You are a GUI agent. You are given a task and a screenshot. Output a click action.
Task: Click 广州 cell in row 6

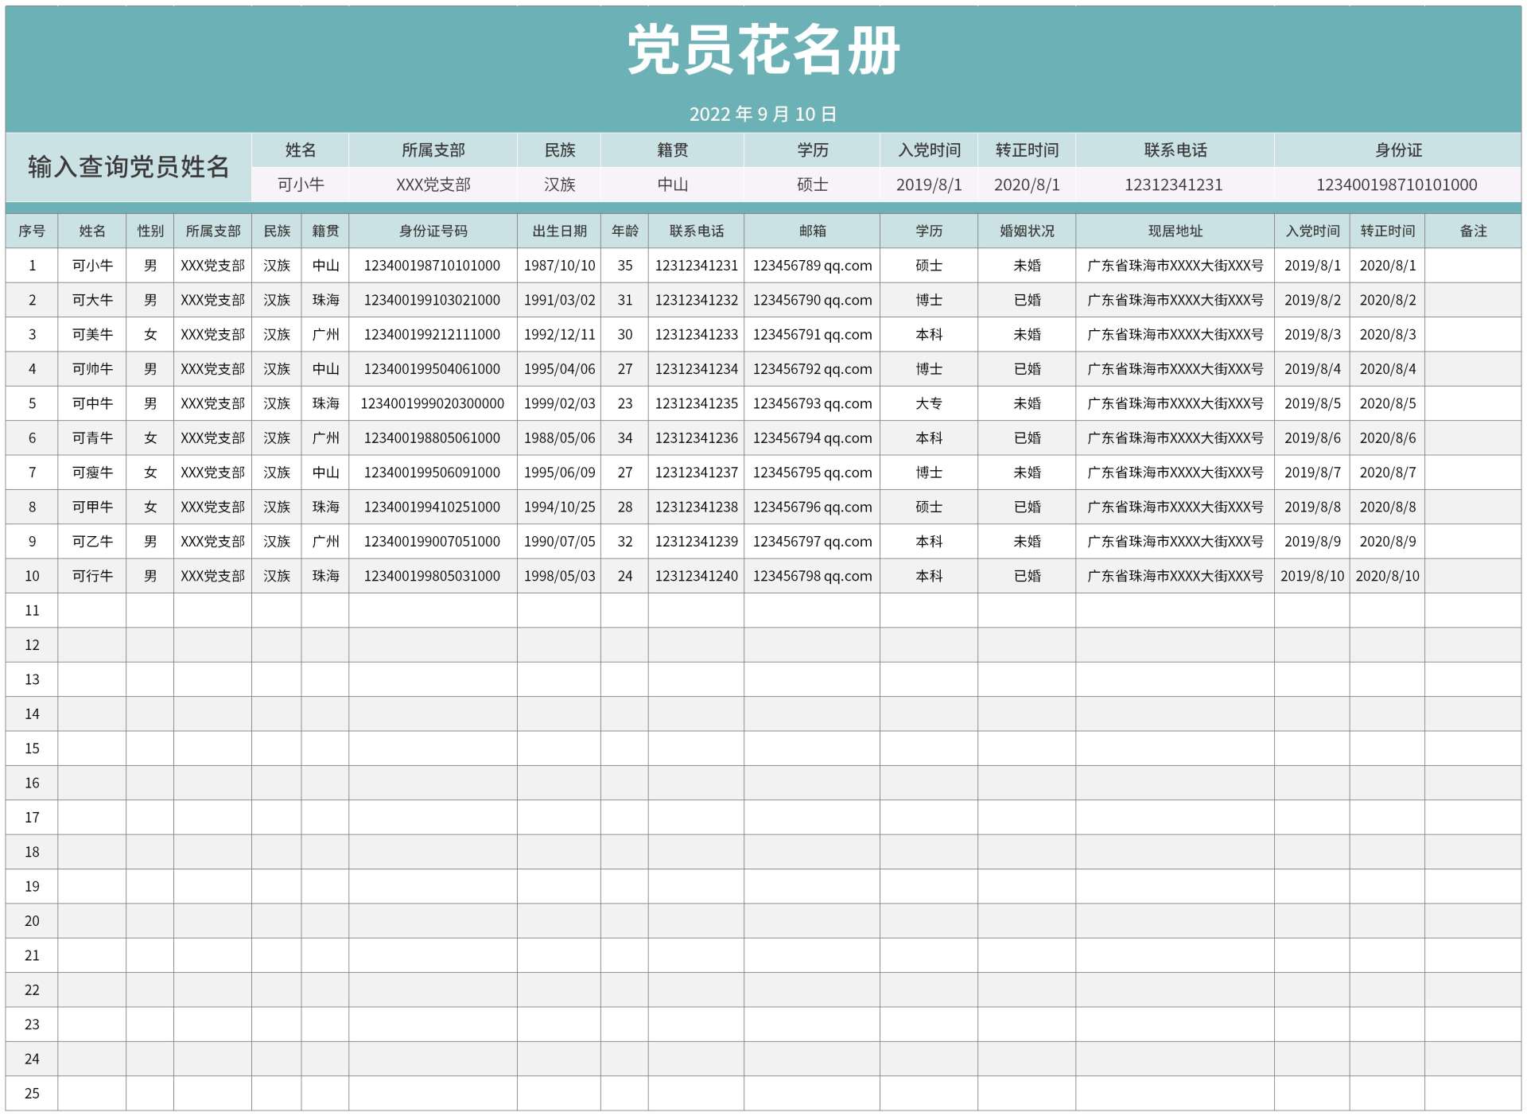(x=325, y=437)
